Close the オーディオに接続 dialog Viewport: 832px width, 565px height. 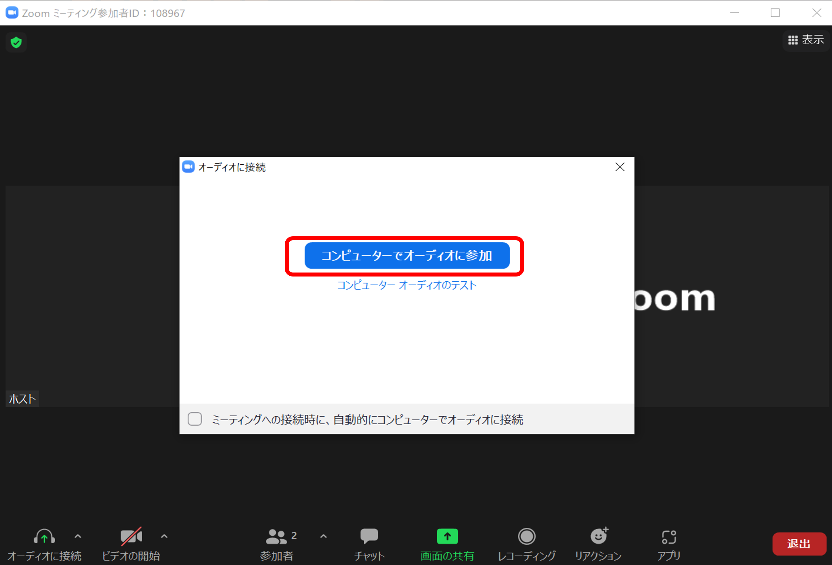coord(620,167)
